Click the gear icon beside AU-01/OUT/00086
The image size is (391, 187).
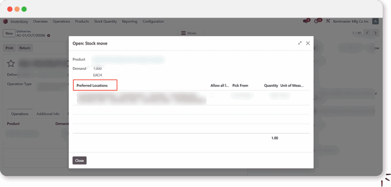(x=49, y=35)
